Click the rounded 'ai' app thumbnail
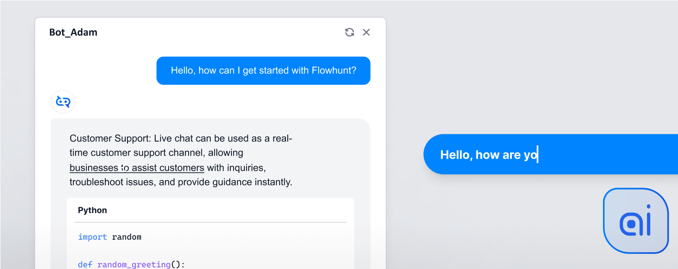 (635, 220)
